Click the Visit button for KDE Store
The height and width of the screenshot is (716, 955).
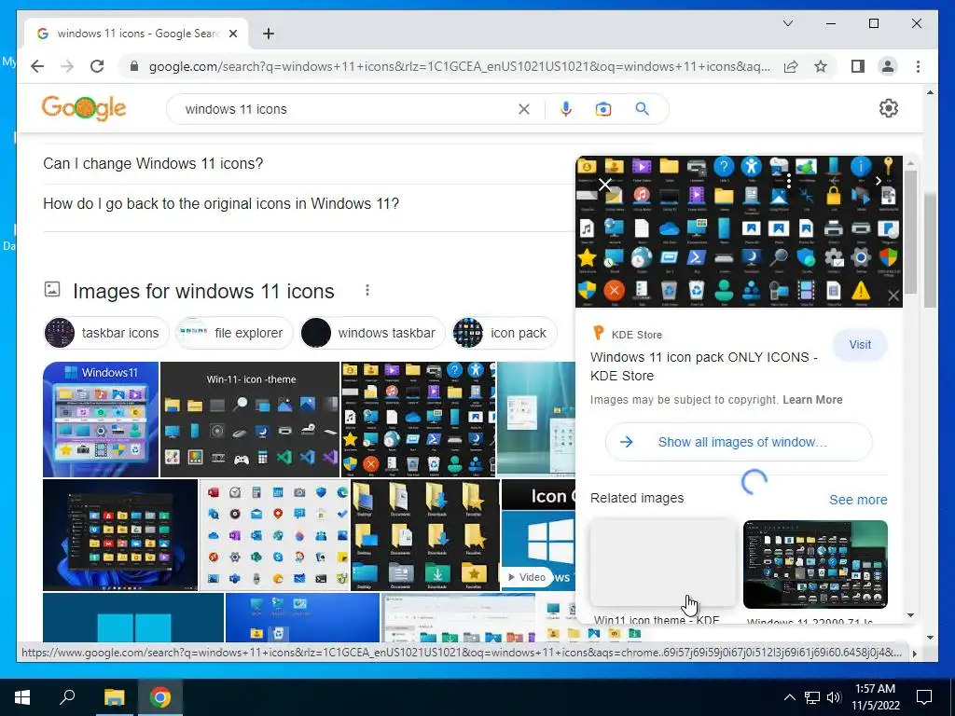click(860, 345)
